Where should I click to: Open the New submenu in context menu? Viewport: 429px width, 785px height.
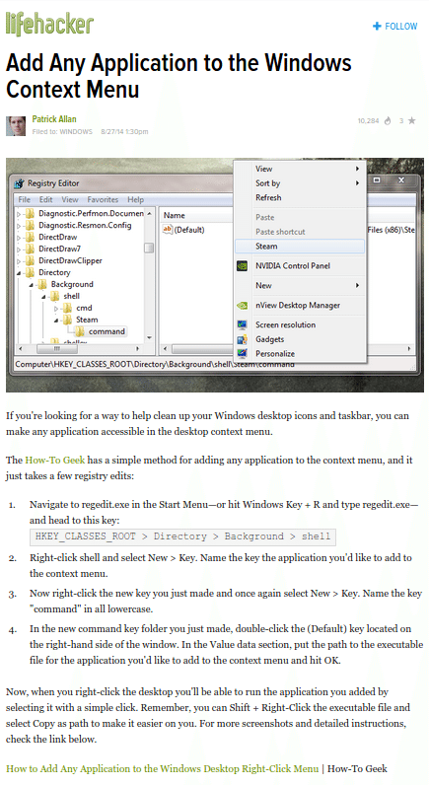pos(300,285)
